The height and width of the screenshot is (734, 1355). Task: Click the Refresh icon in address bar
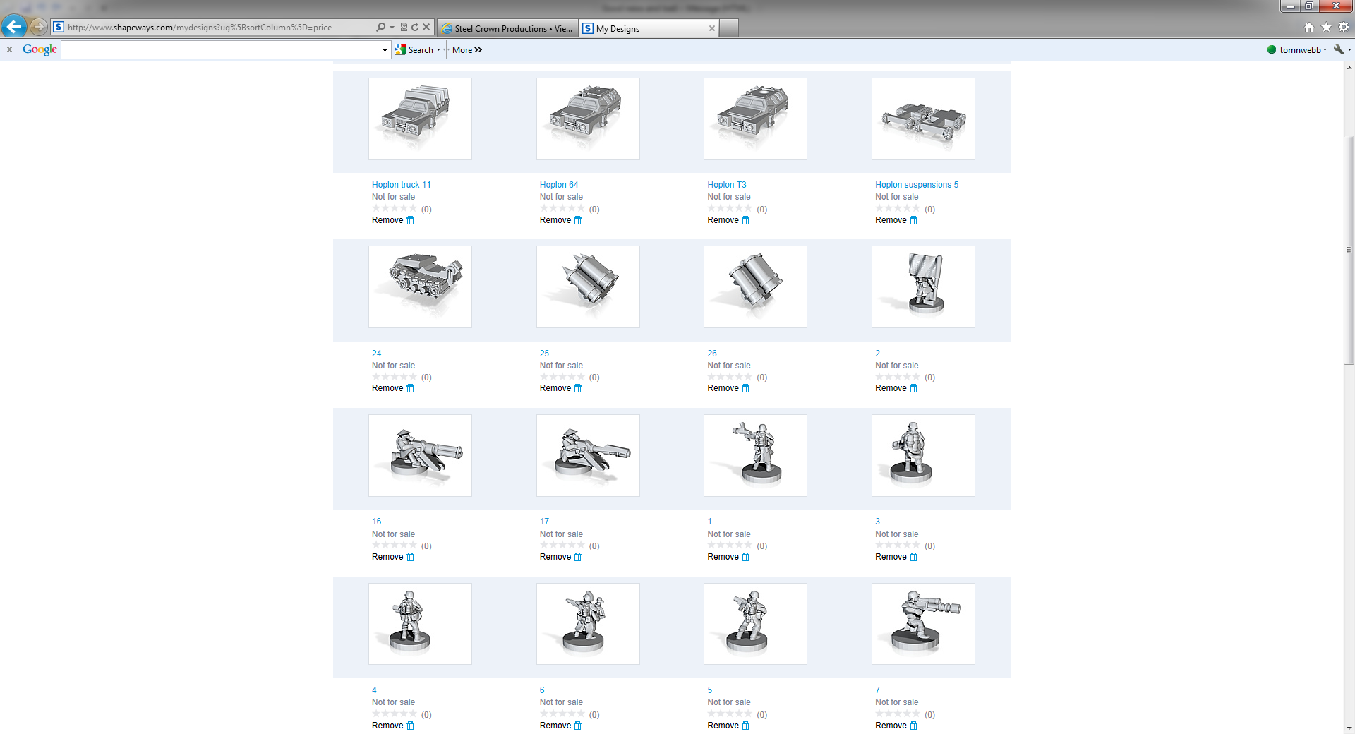(x=415, y=28)
